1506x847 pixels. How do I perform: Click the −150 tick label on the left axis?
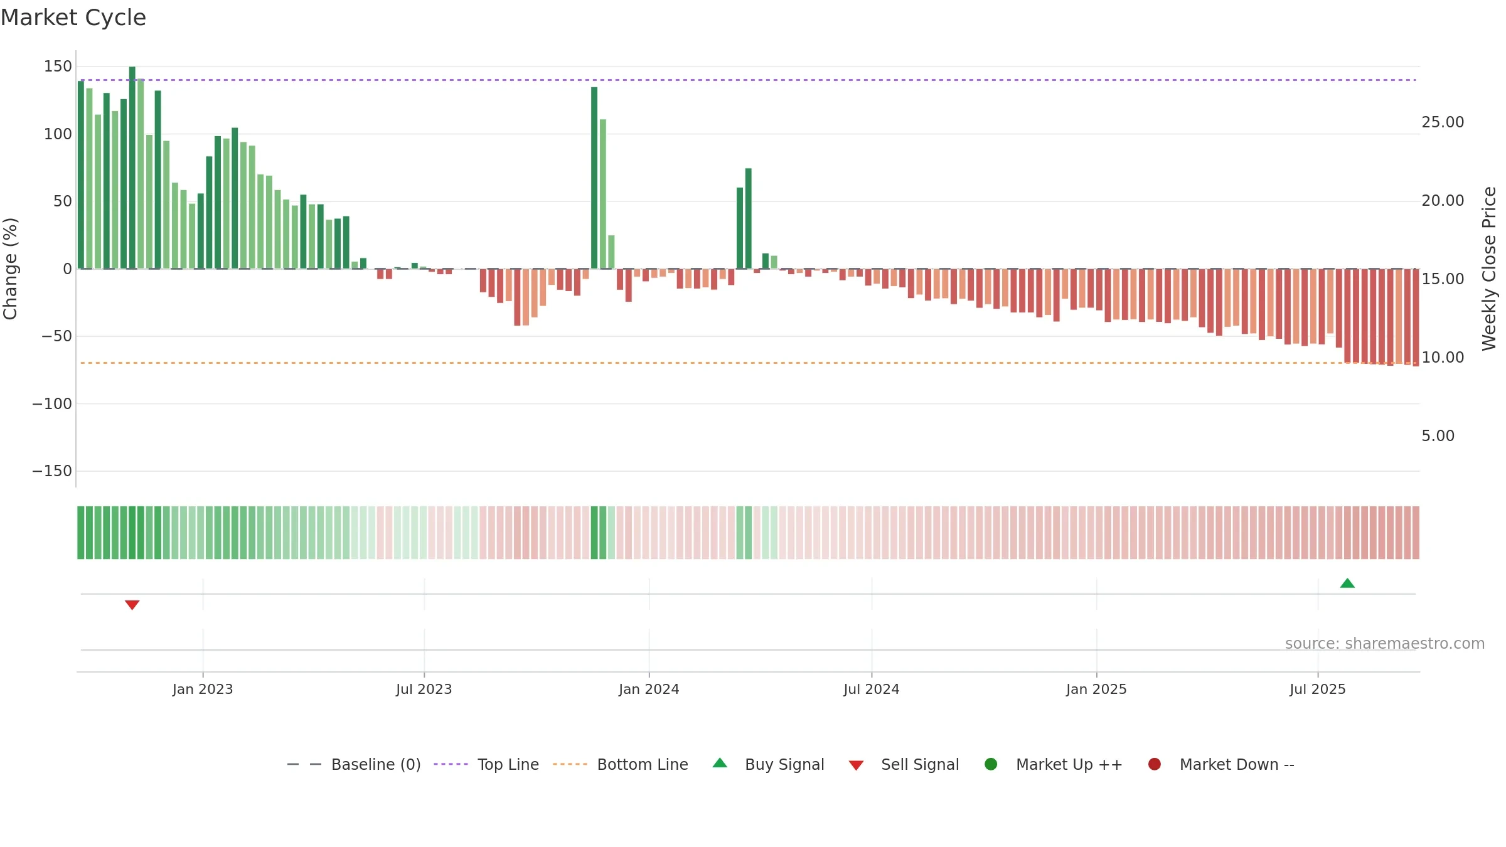pos(52,471)
